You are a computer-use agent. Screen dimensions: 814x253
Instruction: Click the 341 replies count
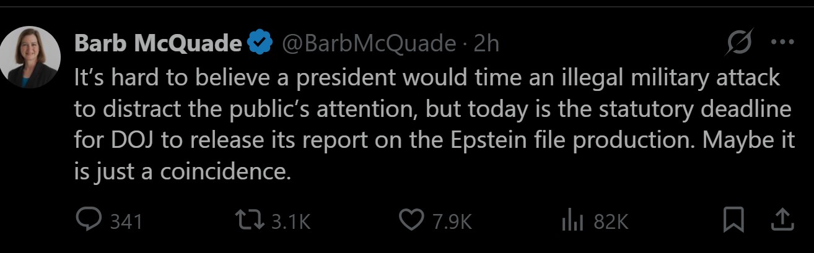(x=126, y=221)
